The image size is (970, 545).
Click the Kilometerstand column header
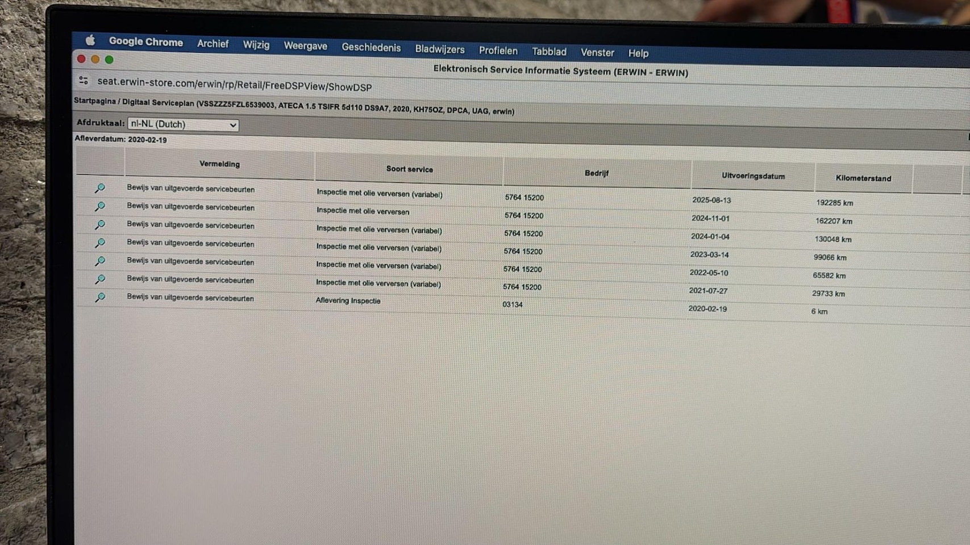coord(863,178)
